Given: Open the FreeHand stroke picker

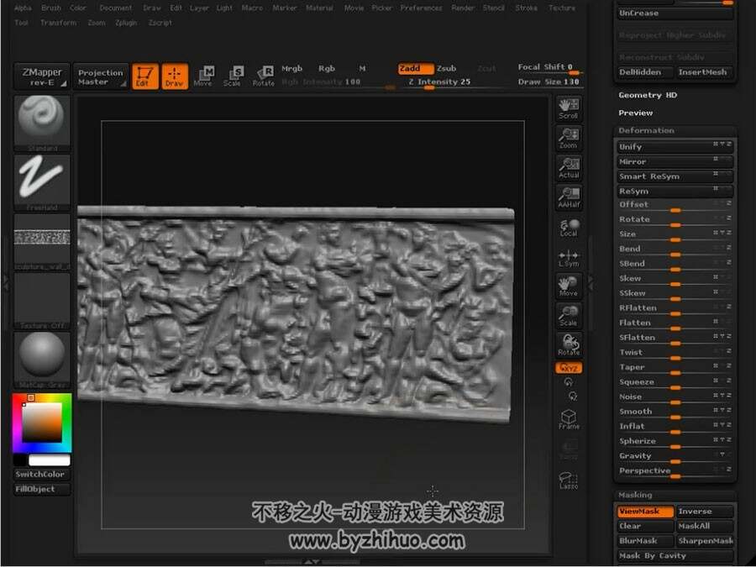Looking at the screenshot, I should [42, 183].
